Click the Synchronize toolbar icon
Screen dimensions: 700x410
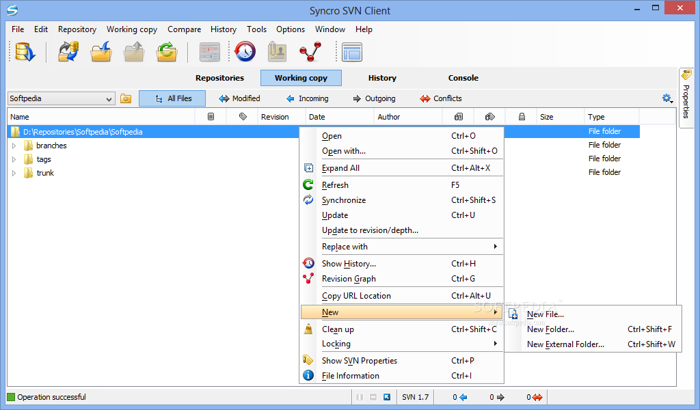pos(68,52)
